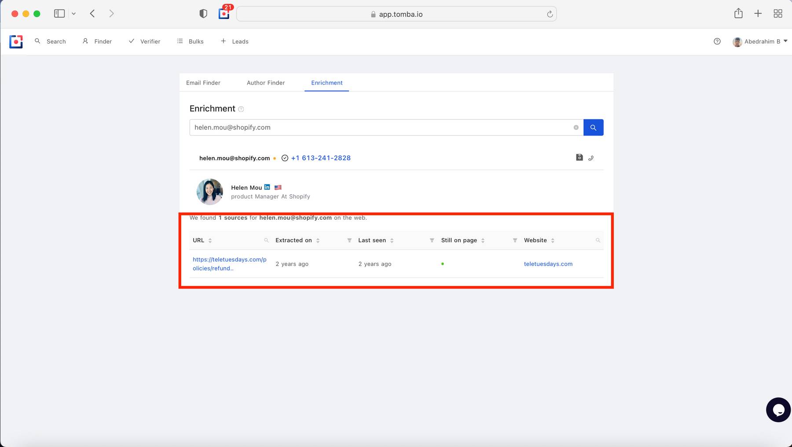The width and height of the screenshot is (792, 447).
Task: Switch to the Author Finder tab
Action: 266,83
